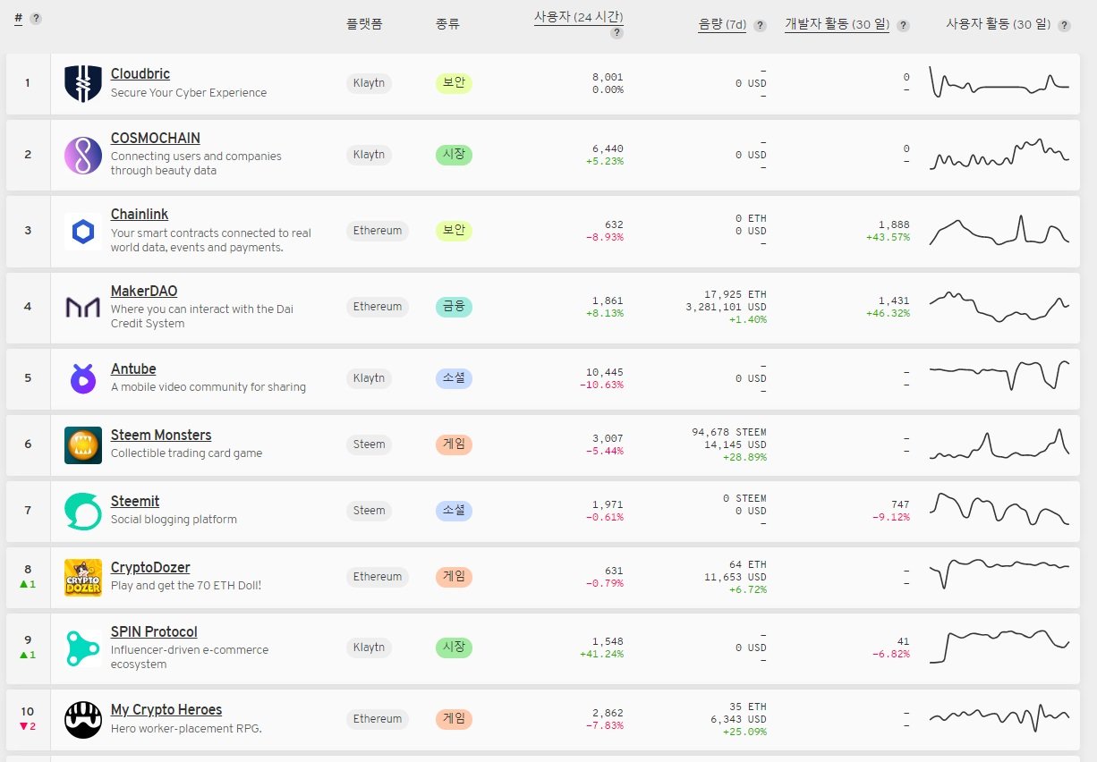This screenshot has height=762, width=1097.
Task: Select Klaytn tag in COSMOCHAIN row
Action: pyautogui.click(x=369, y=155)
